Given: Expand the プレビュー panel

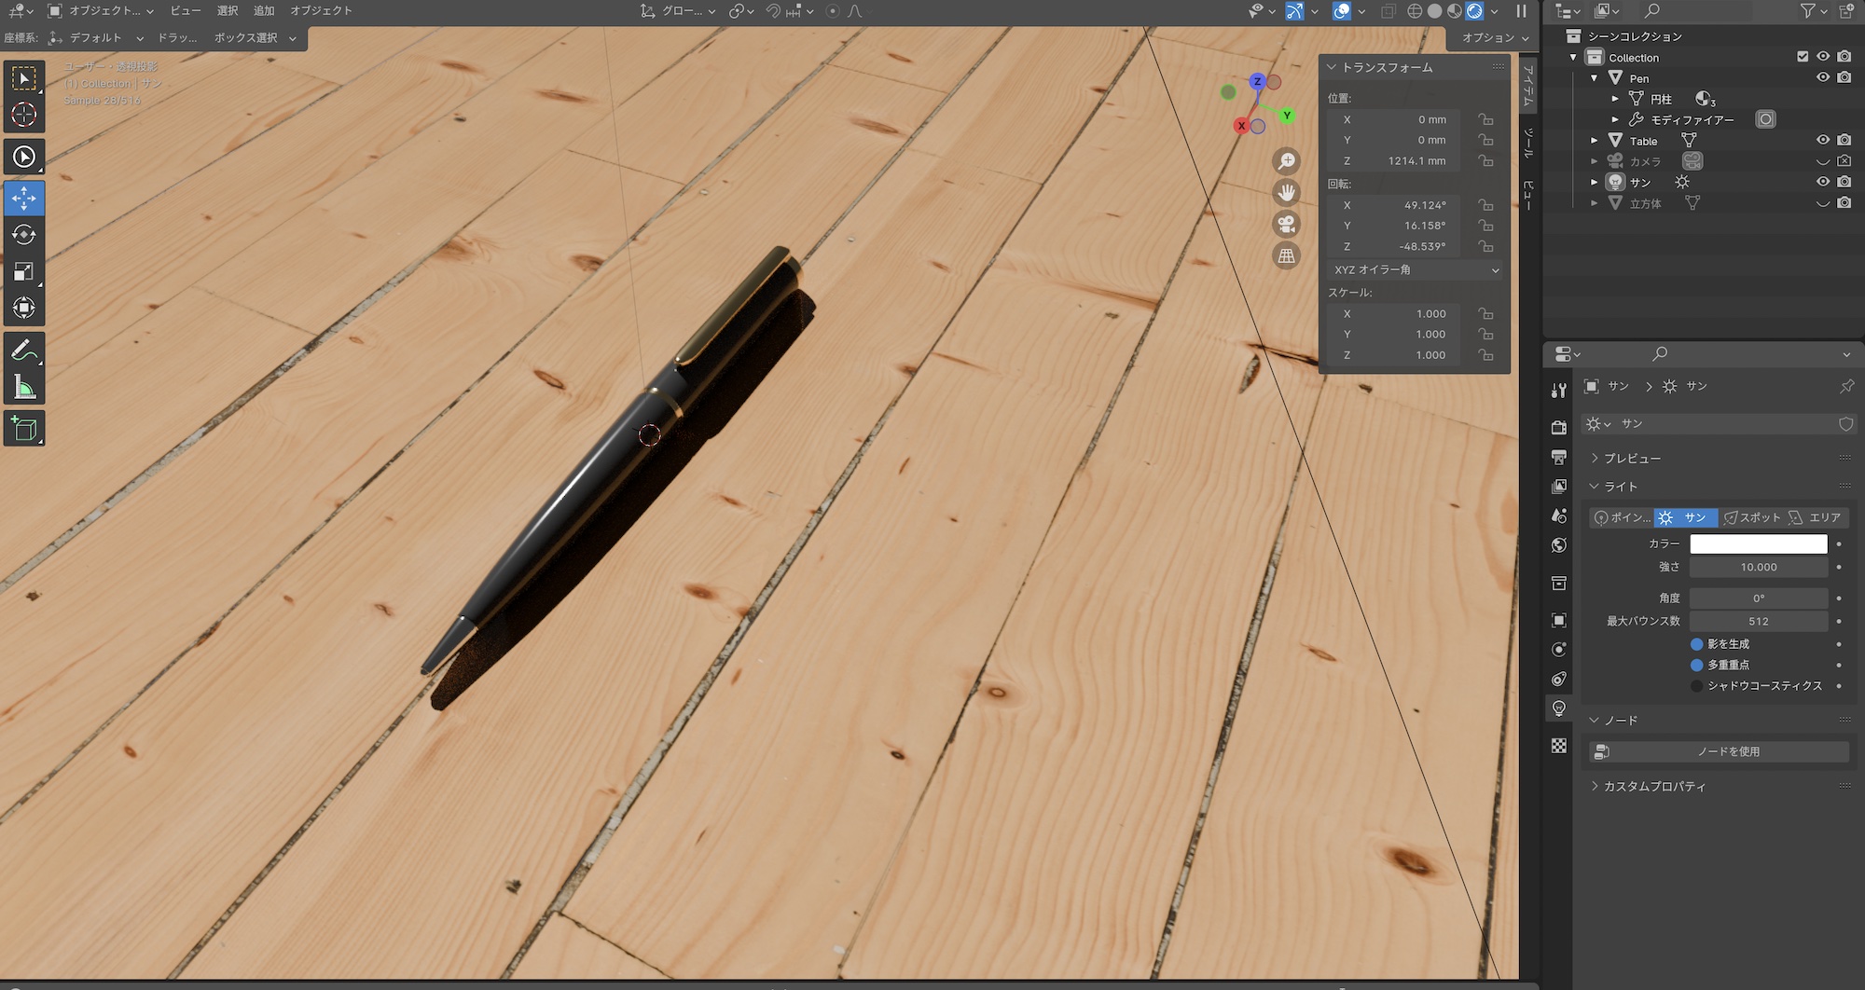Looking at the screenshot, I should click(x=1632, y=459).
